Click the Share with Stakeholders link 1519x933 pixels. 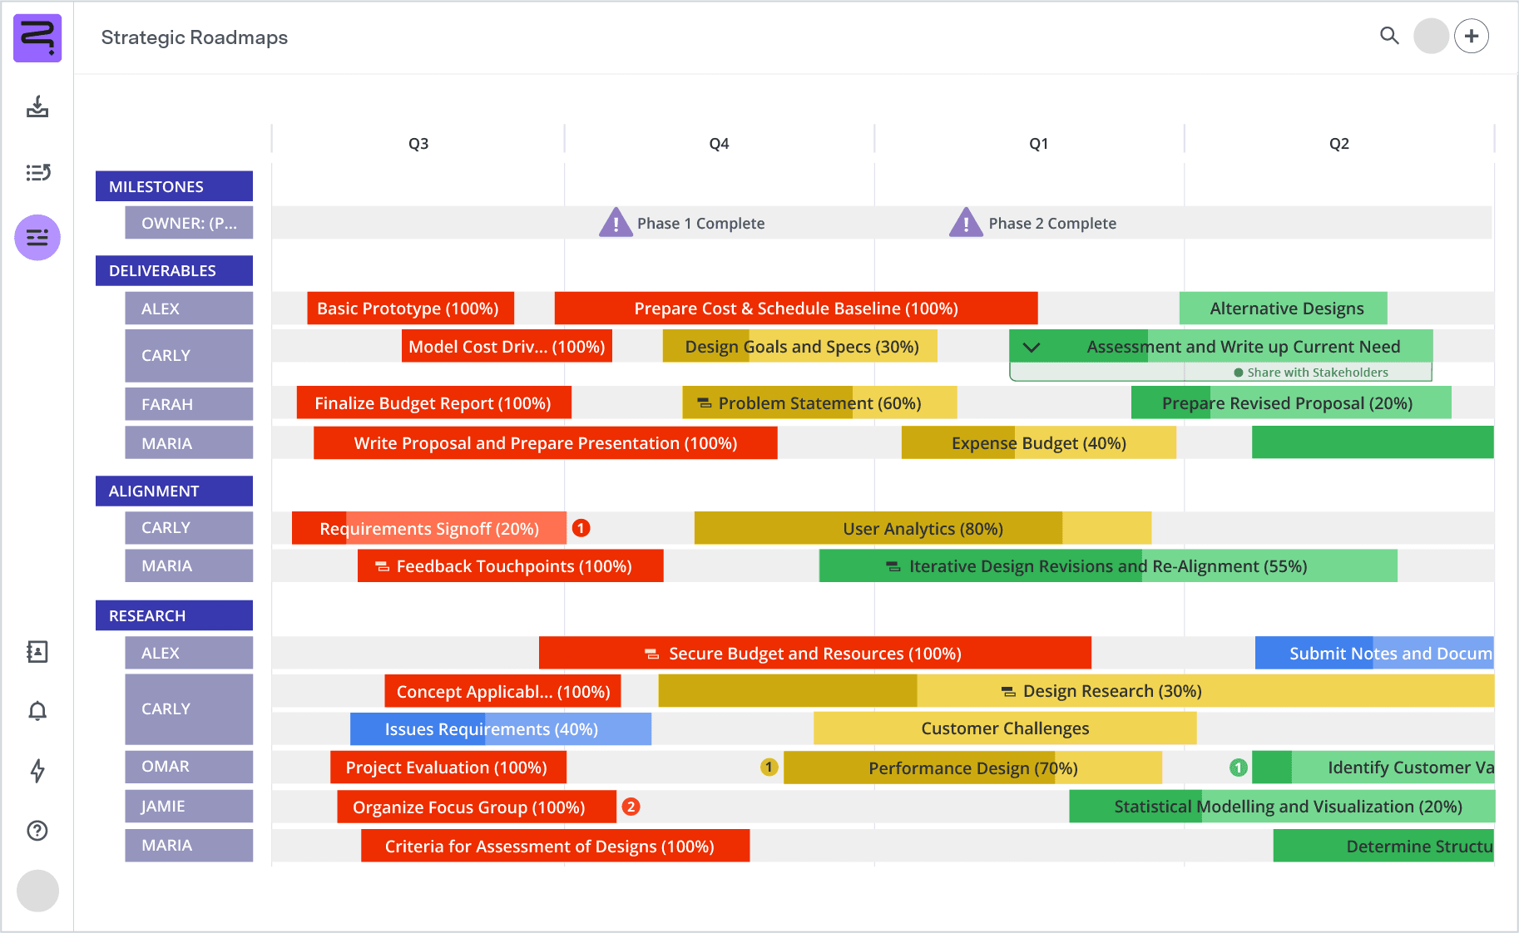(1310, 372)
